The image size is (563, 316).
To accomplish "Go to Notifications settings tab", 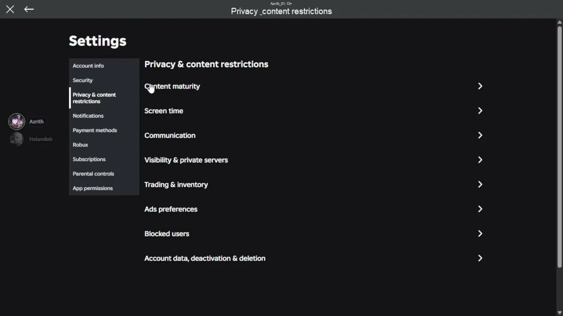I will [x=88, y=116].
